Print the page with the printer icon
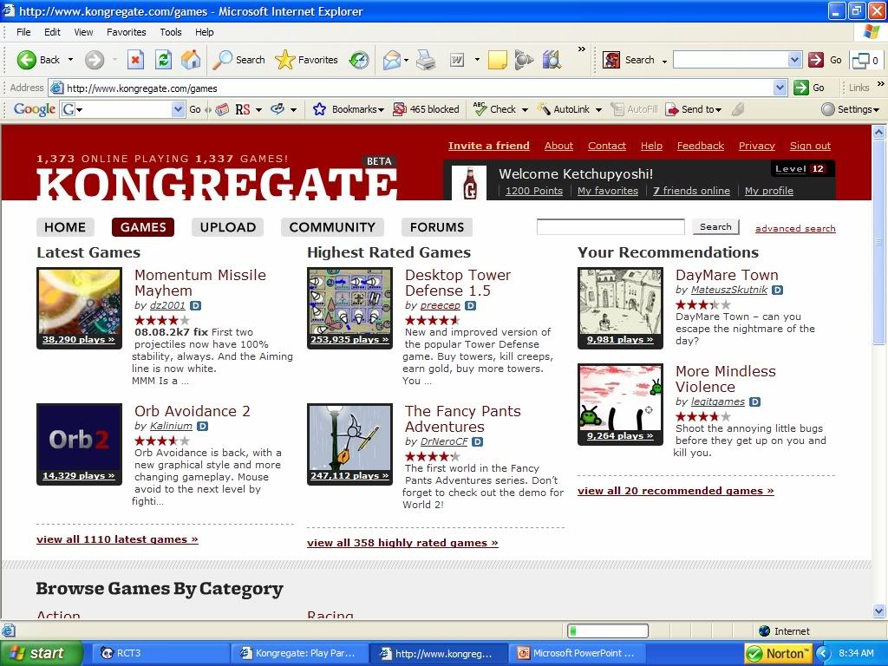Screen dimensions: 888x666 pyautogui.click(x=425, y=60)
